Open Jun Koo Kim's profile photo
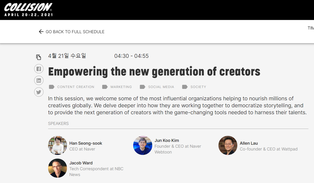The height and width of the screenshot is (183, 314). click(x=142, y=145)
